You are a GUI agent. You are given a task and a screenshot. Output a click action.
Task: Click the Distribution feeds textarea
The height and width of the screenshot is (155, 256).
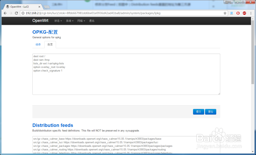click(x=126, y=145)
